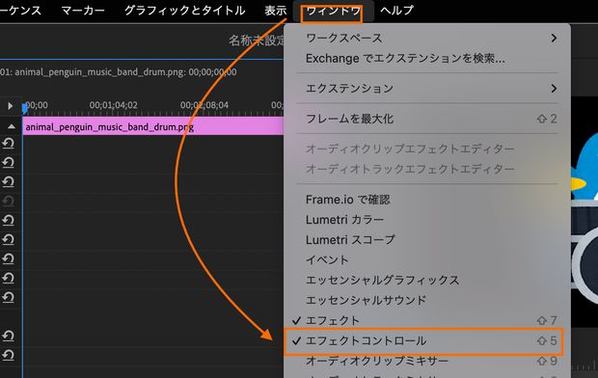Open エッセンシャルサウンド panel

[427, 300]
